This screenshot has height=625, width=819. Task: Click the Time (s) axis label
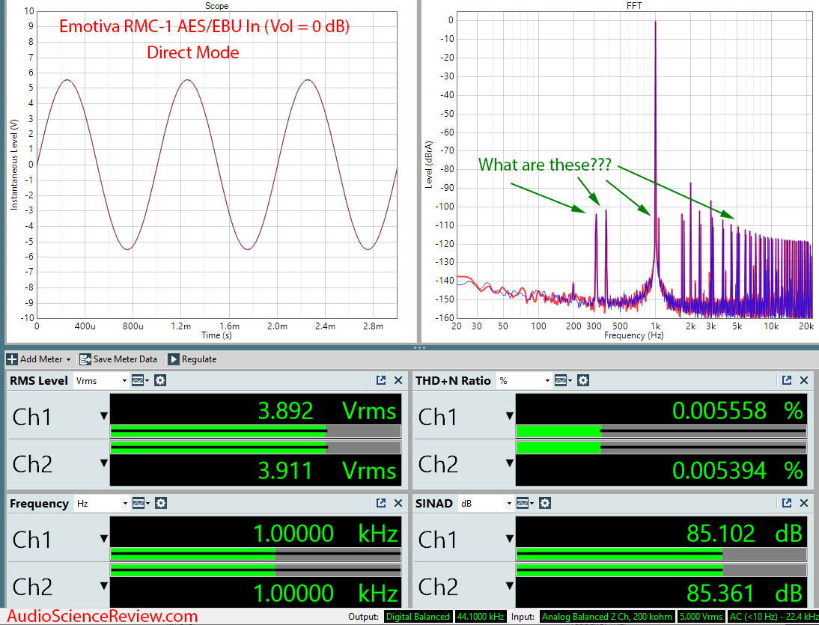point(216,335)
